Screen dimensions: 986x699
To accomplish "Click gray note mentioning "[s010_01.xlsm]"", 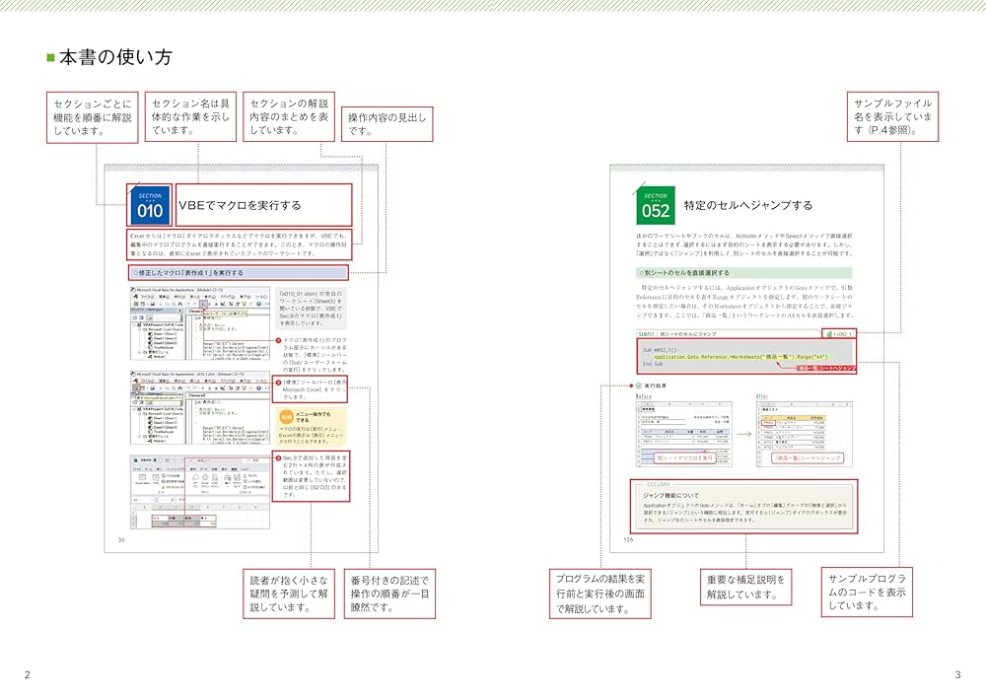I will click(x=311, y=308).
